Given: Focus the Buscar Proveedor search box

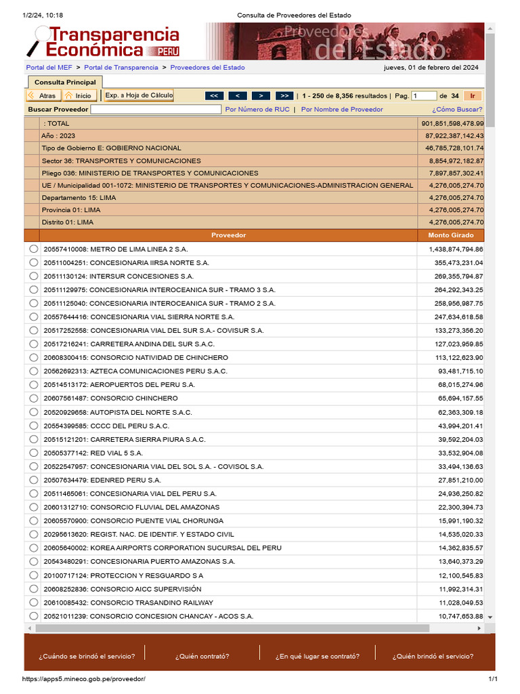Looking at the screenshot, I should click(156, 109).
